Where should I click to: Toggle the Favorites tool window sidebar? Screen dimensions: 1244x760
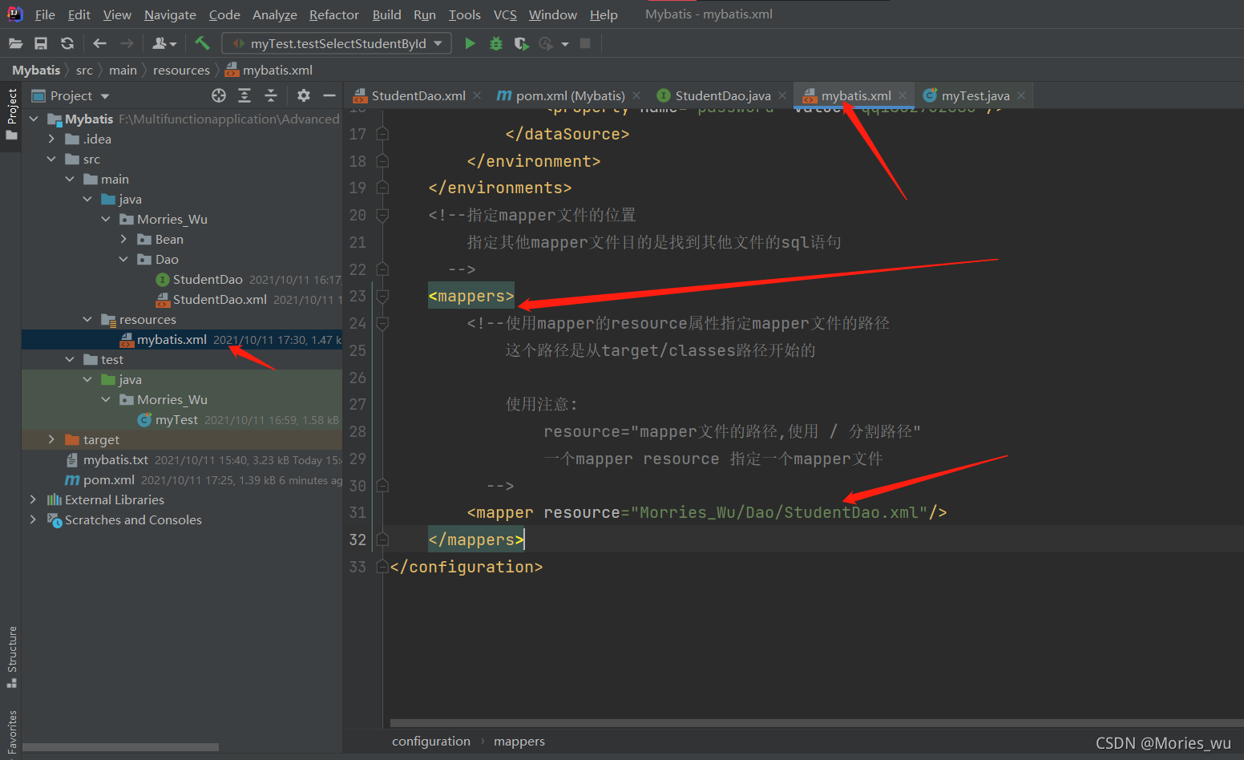click(11, 730)
